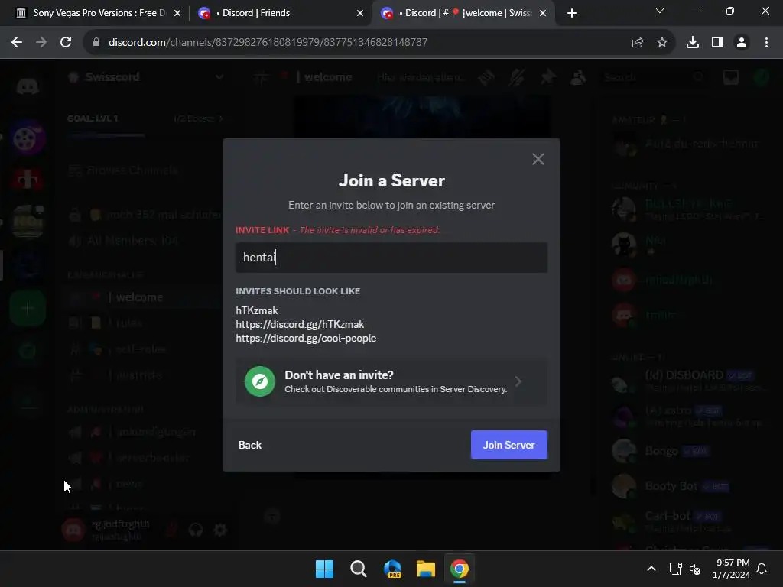Open Chrome three-dot menu

pos(766,43)
